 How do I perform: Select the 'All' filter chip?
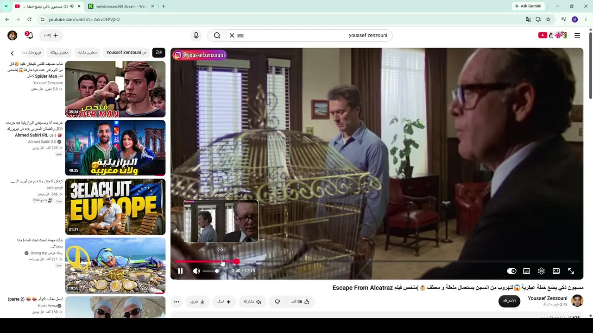158,52
